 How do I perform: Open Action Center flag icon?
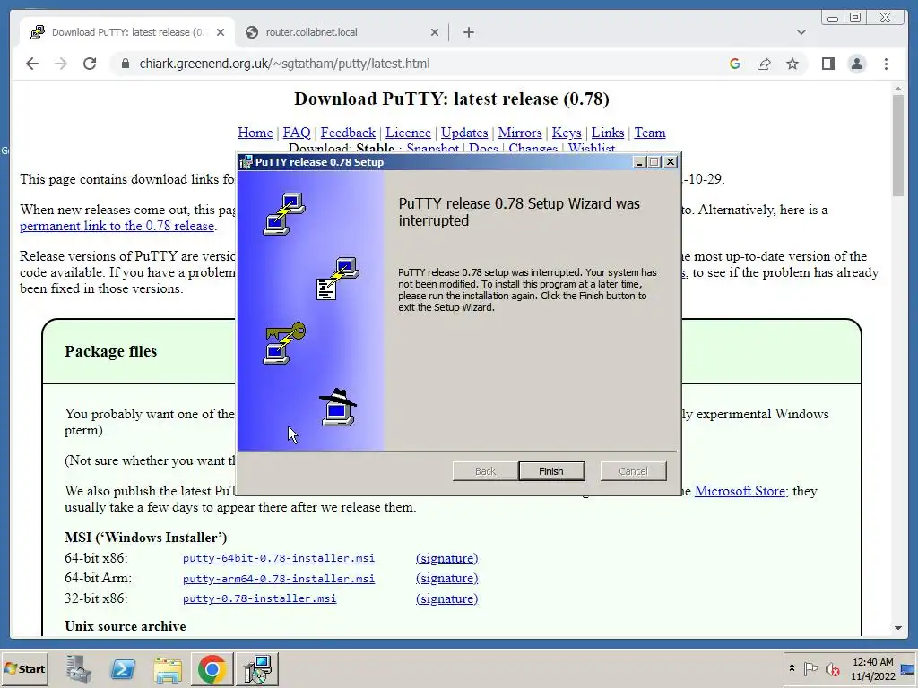tap(810, 668)
